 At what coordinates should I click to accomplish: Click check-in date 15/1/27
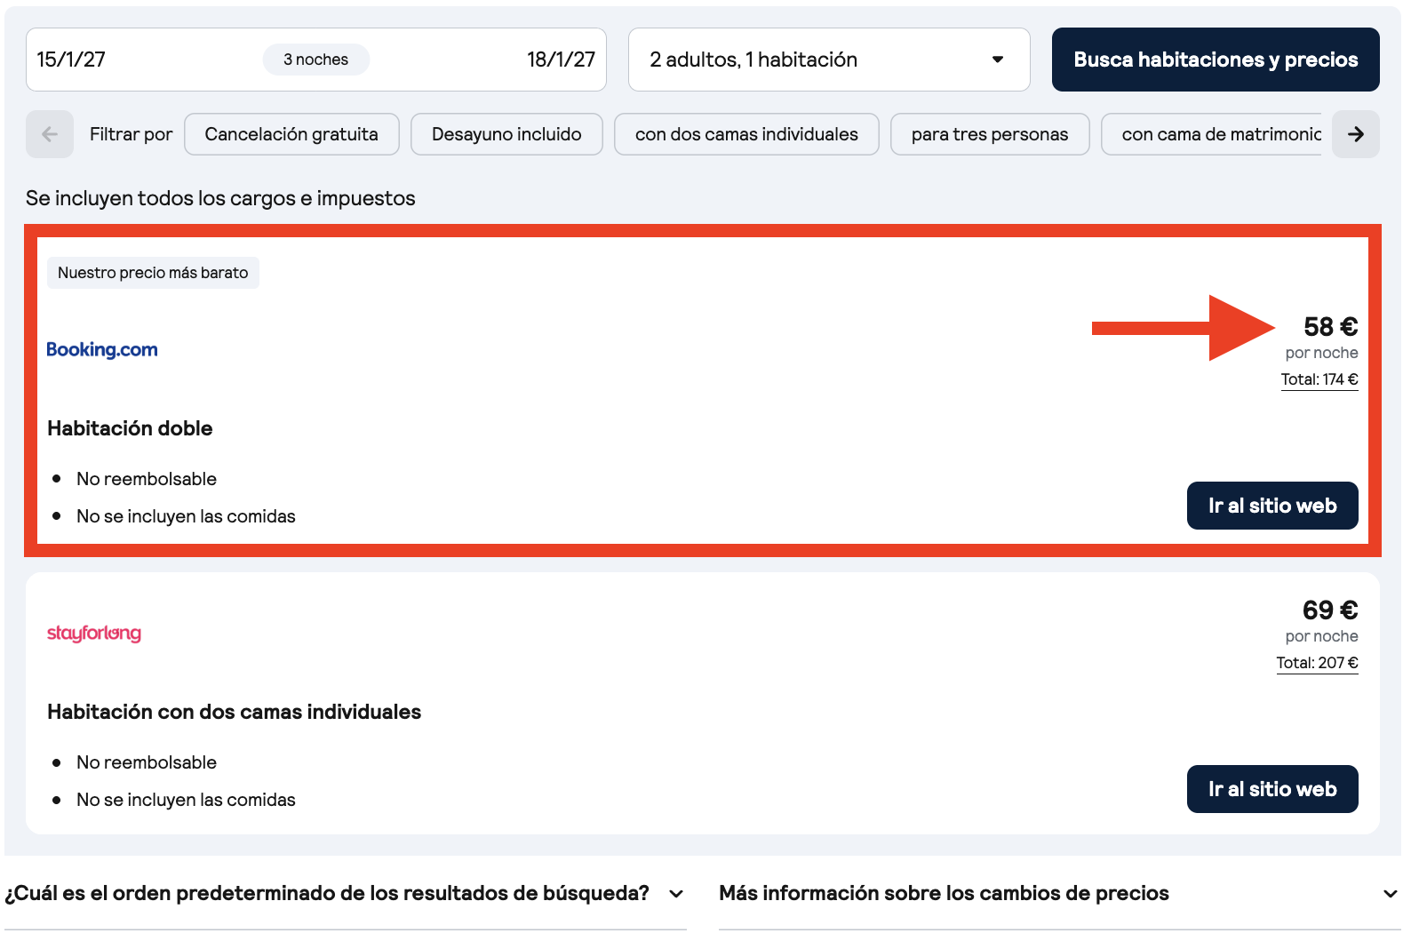pos(71,60)
